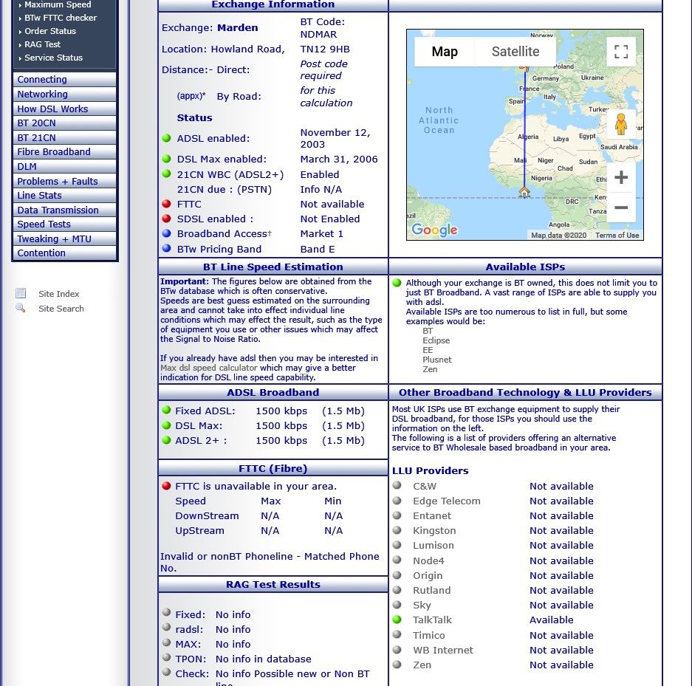Toggle fullscreen view on the map
Viewport: 692px width, 686px height.
pos(621,52)
